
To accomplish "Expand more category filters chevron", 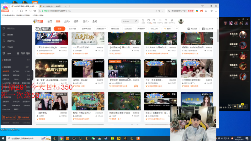I will pos(177,29).
